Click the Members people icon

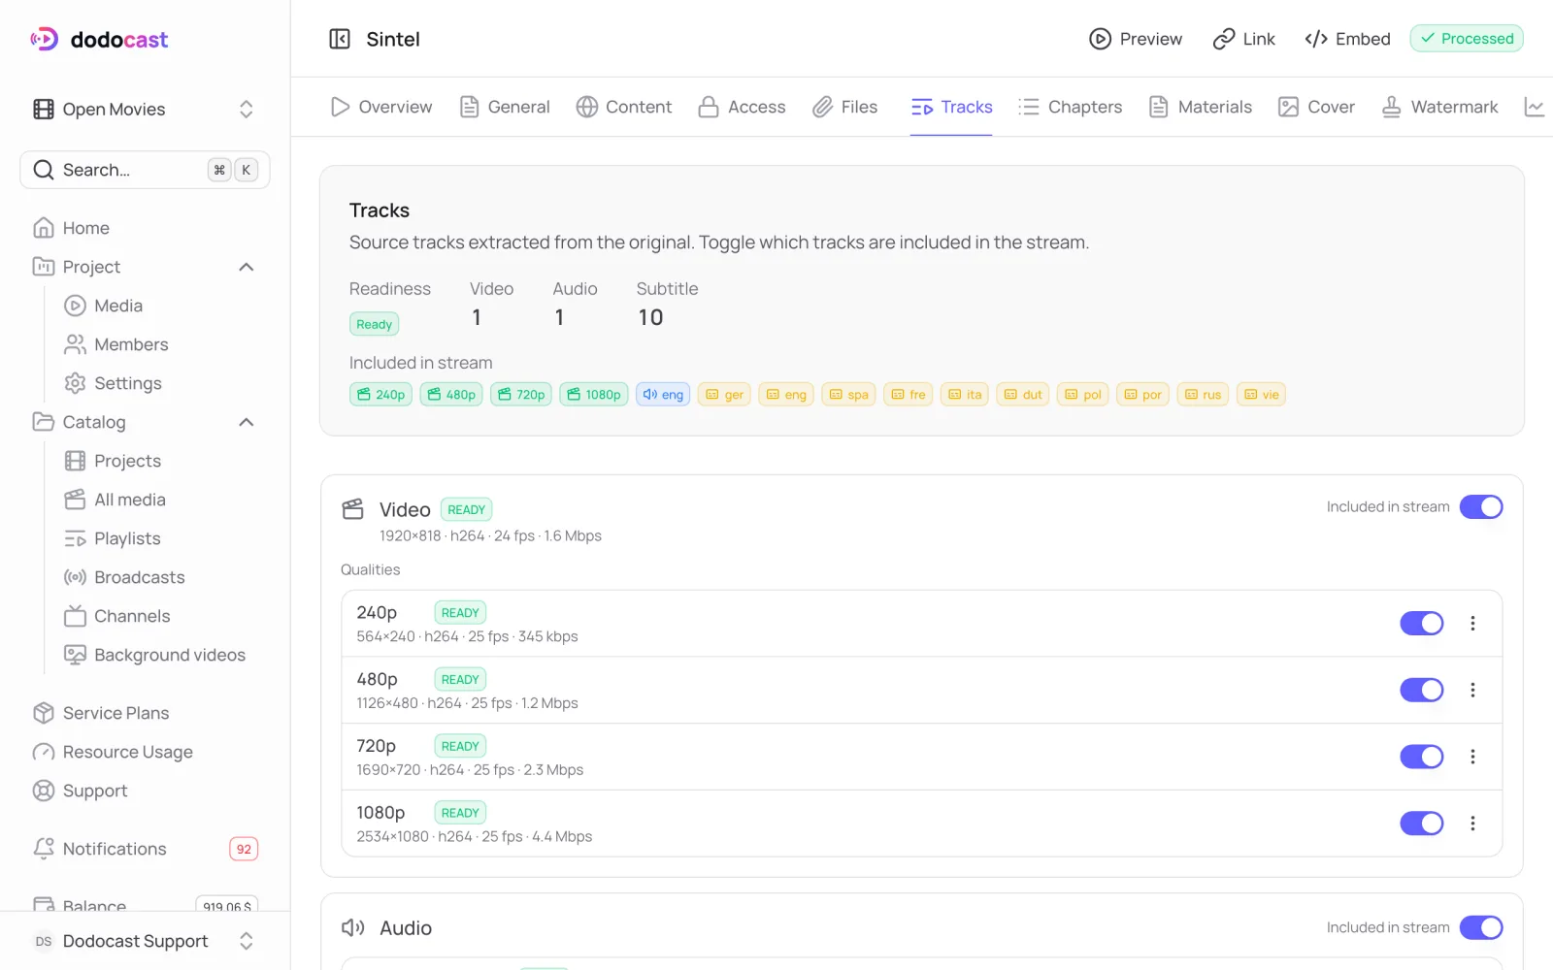coord(75,344)
